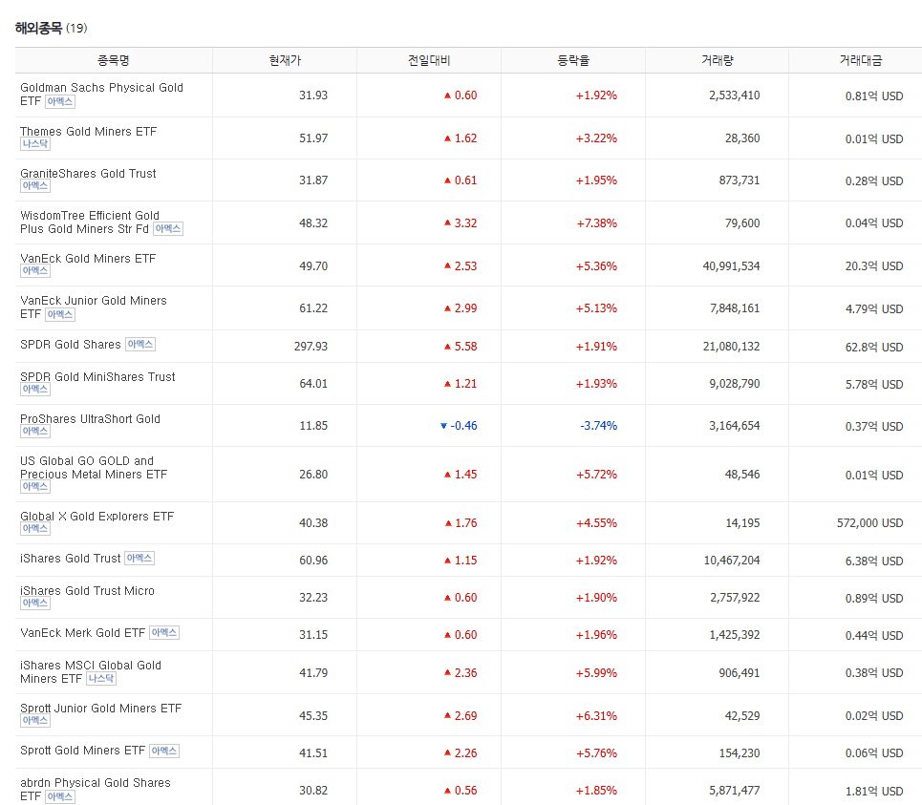Click the 아멕스 badge beside iShares Gold Trust
Viewport: 922px width, 805px height.
click(x=139, y=559)
